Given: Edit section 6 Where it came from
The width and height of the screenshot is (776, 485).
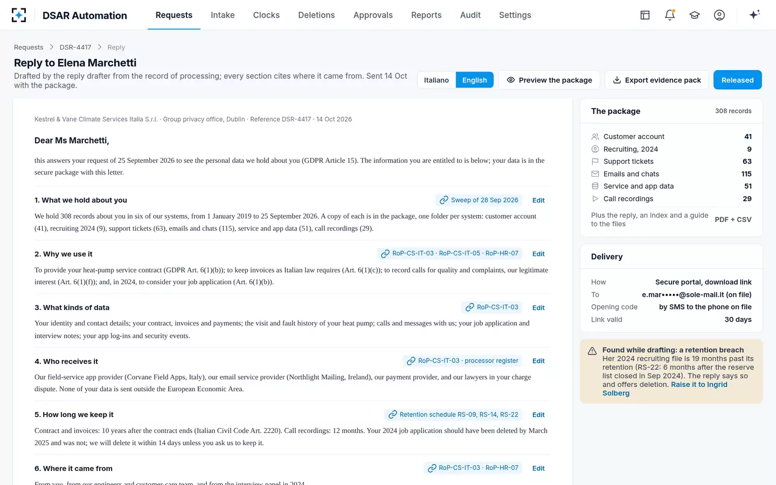Looking at the screenshot, I should 538,468.
